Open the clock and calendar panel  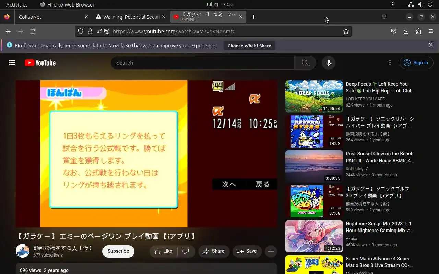[219, 4]
